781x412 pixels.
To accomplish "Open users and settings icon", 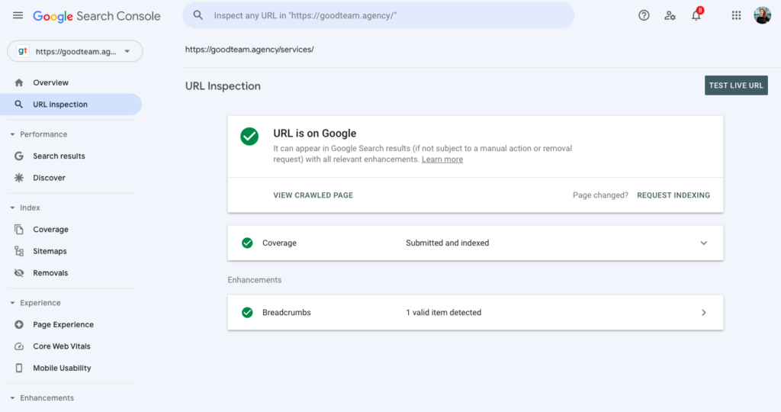I will 670,15.
